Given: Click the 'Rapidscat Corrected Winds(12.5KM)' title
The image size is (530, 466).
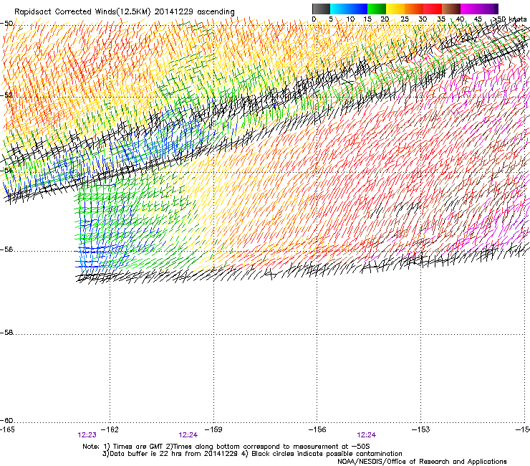Looking at the screenshot, I should [82, 12].
